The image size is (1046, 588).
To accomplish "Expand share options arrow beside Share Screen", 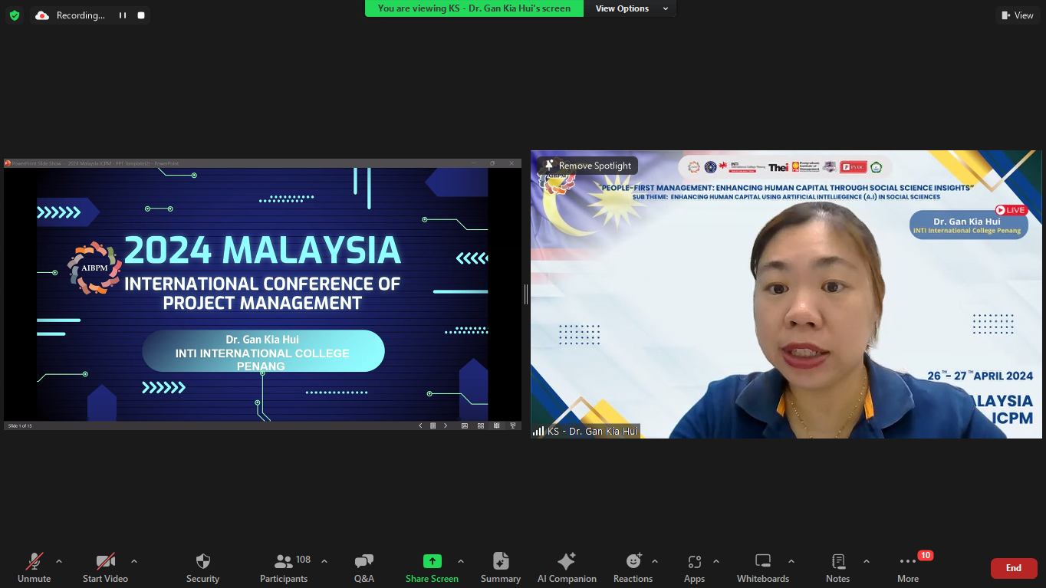I will (x=461, y=561).
